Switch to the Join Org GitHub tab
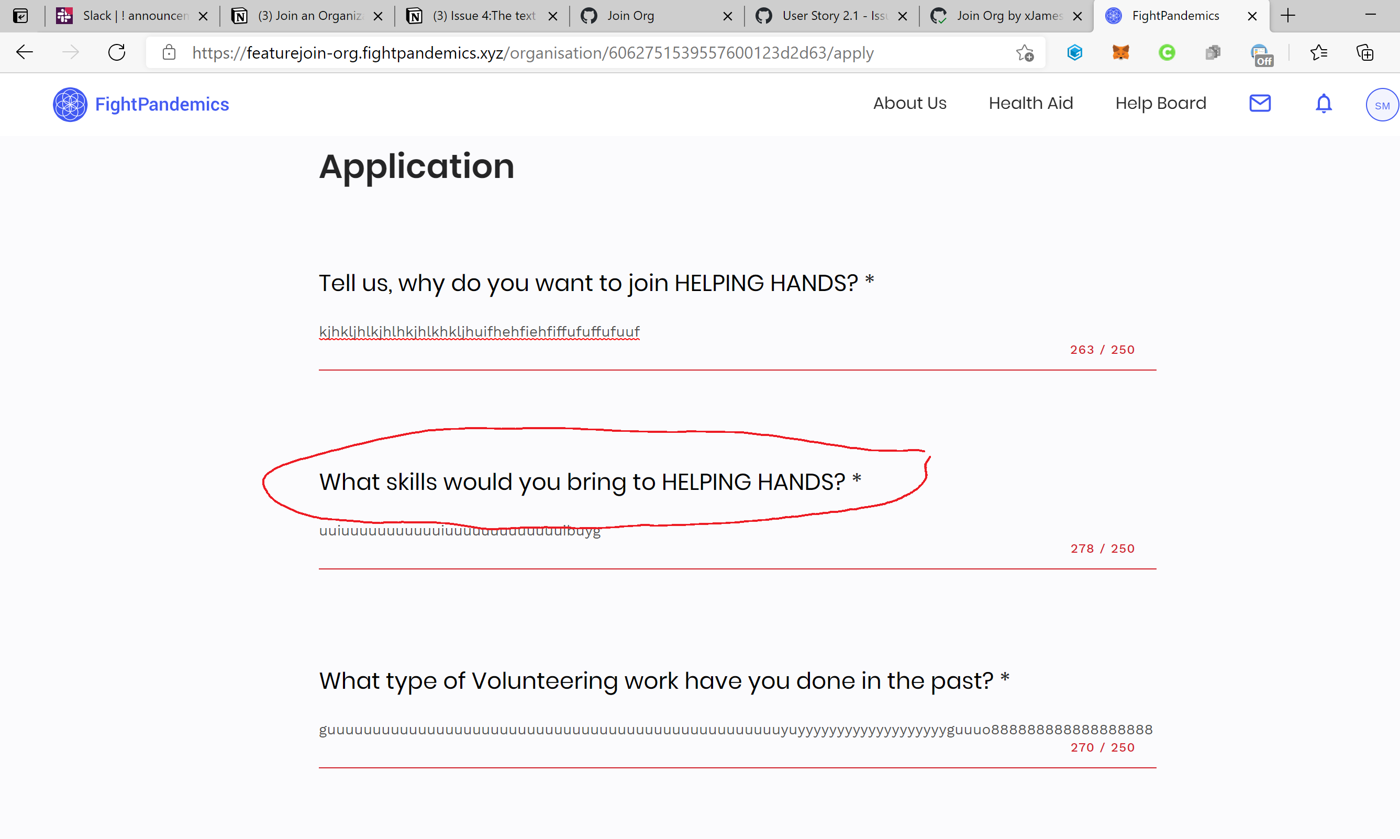Viewport: 1400px width, 839px height. 657,16
